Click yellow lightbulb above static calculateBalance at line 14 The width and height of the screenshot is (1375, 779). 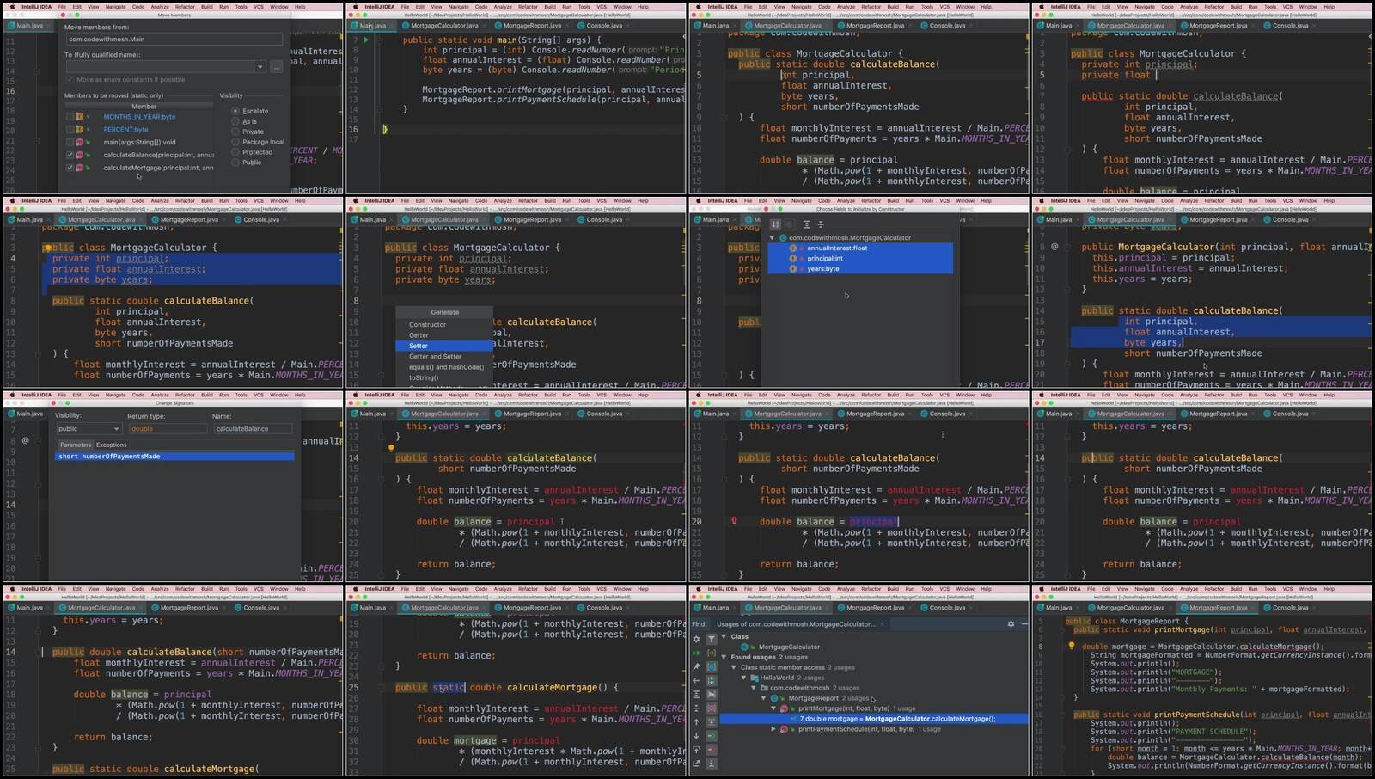391,448
